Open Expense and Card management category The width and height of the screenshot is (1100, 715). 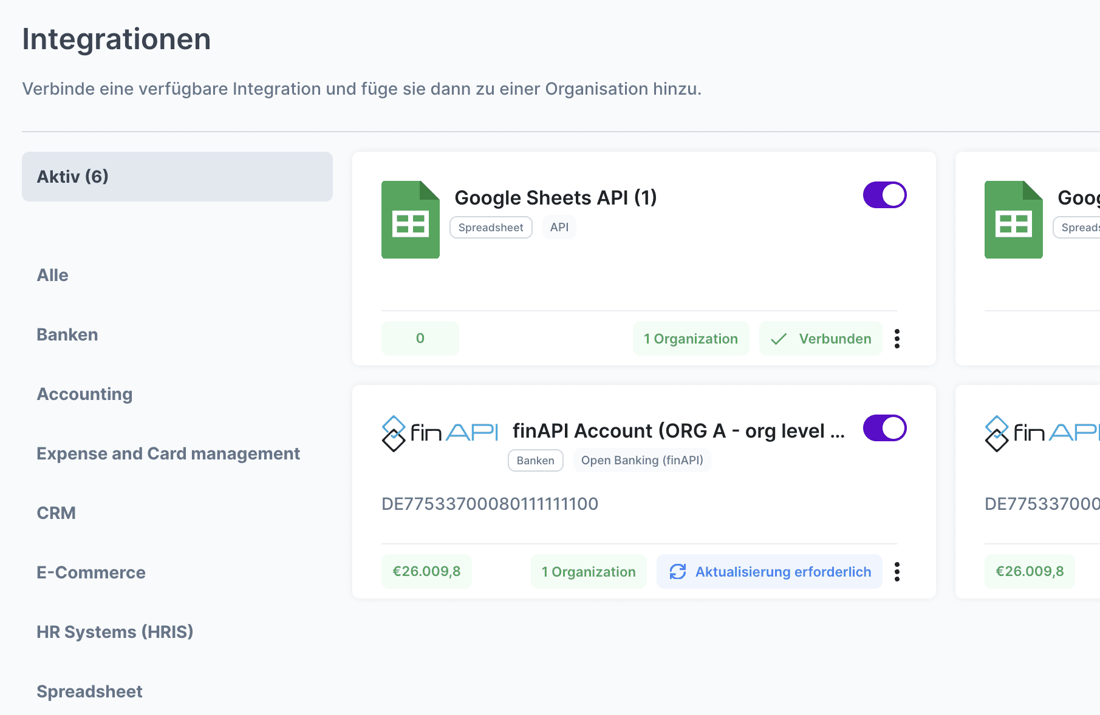coord(168,453)
